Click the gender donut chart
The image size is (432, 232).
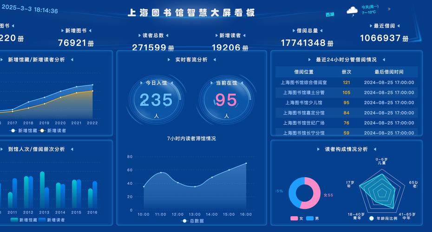coord(304,193)
